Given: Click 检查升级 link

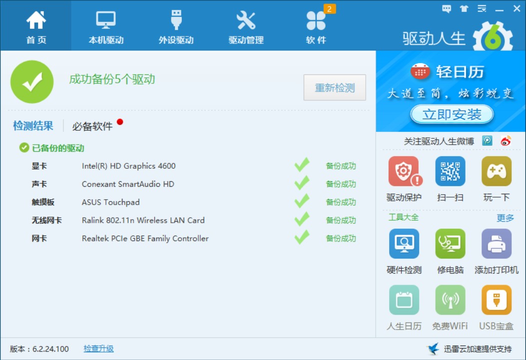Looking at the screenshot, I should tap(98, 349).
